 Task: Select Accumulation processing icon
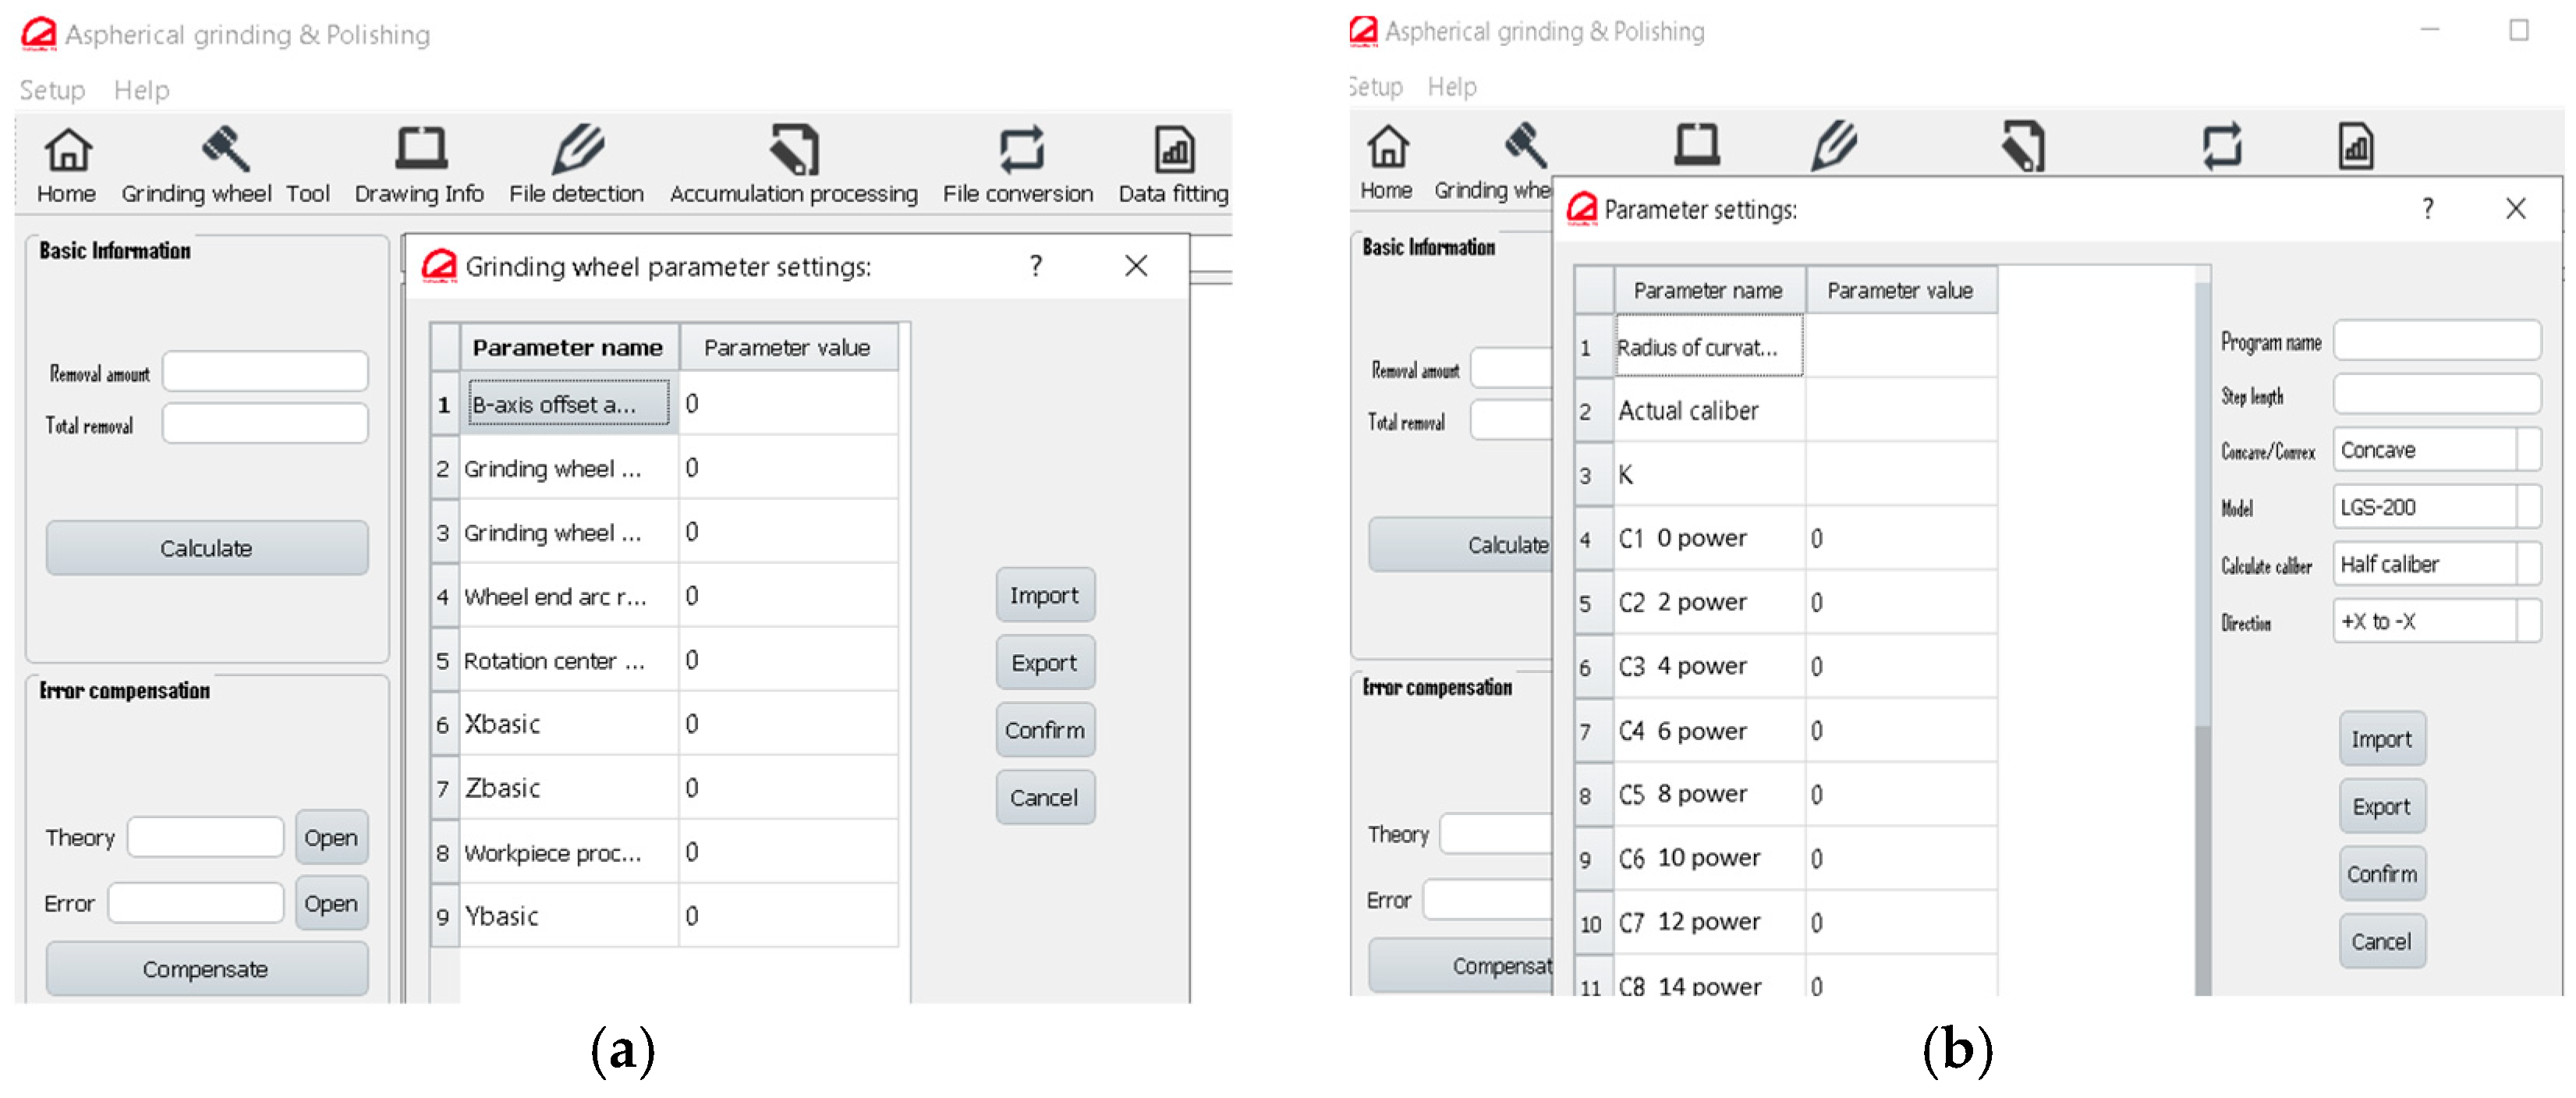(794, 150)
